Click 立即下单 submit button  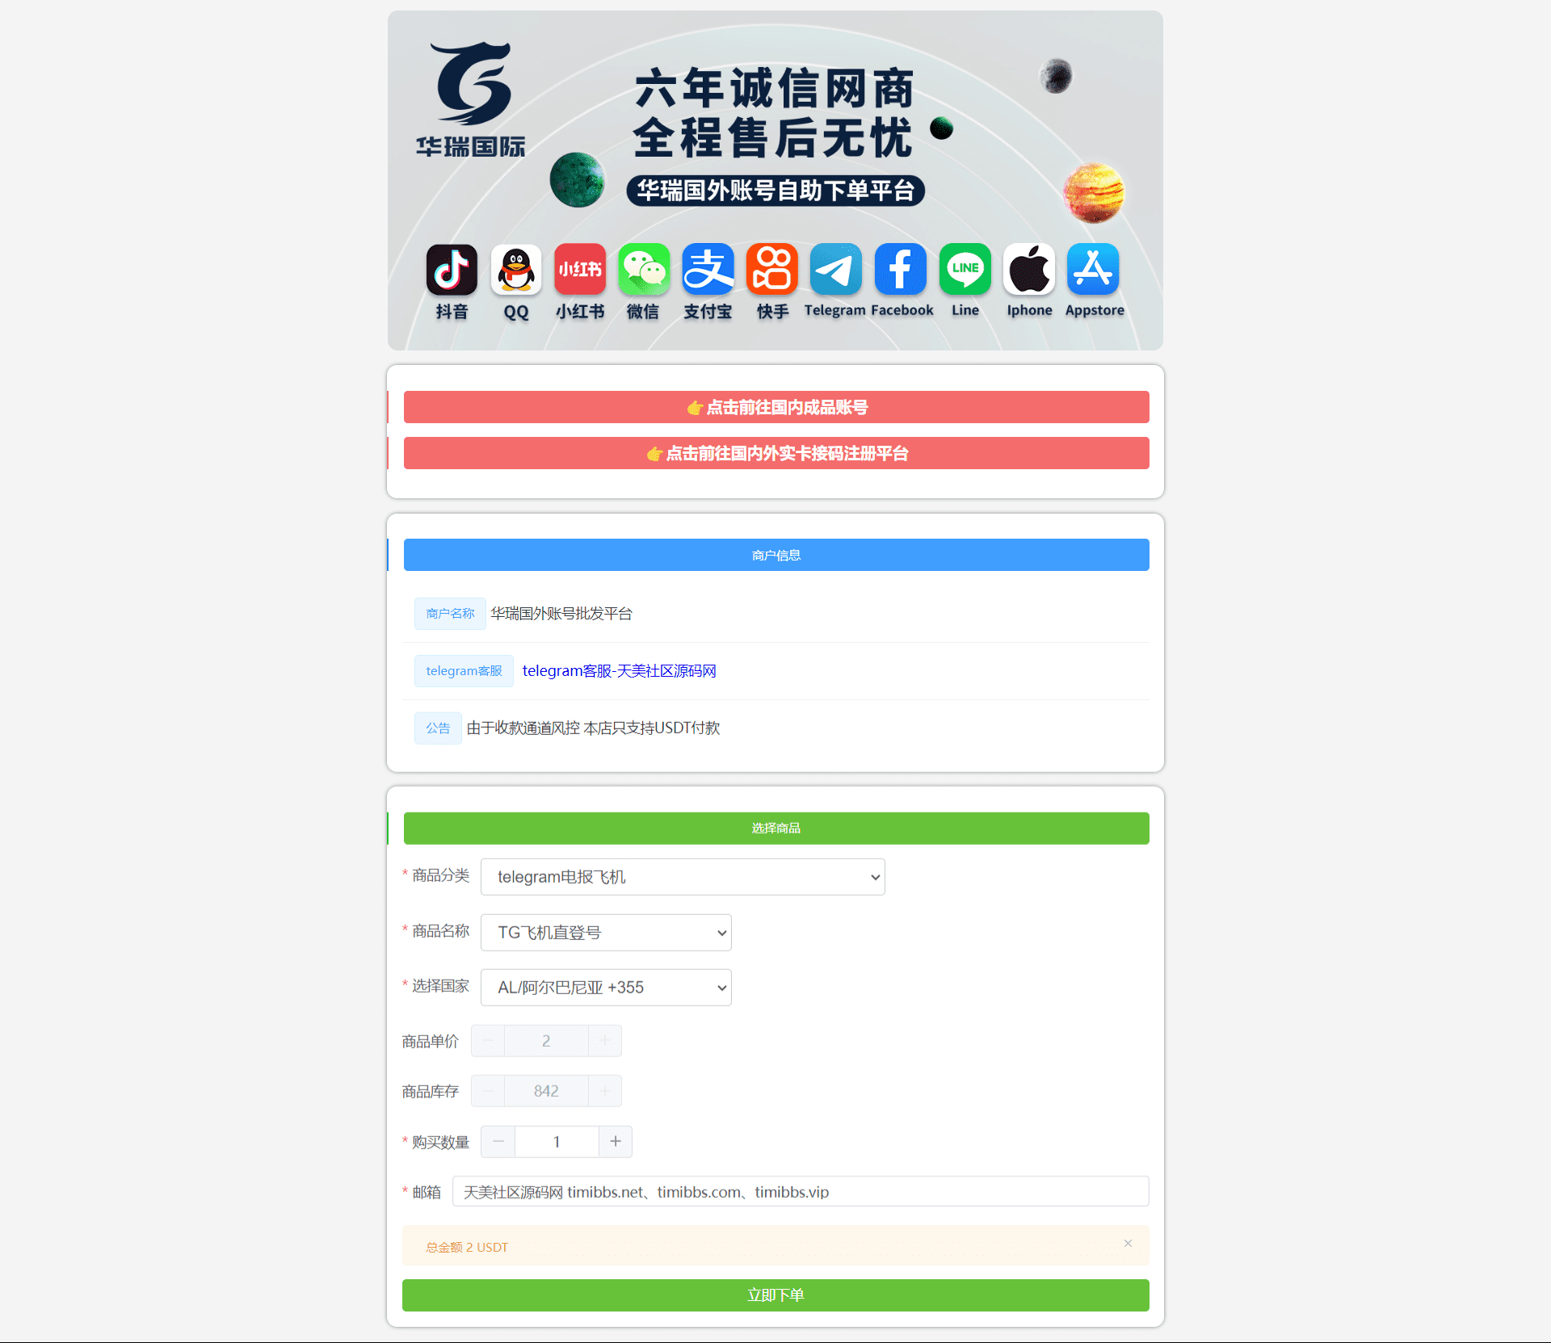(x=774, y=1295)
